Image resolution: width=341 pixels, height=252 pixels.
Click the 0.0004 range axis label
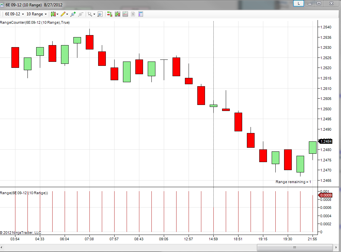click(x=326, y=216)
